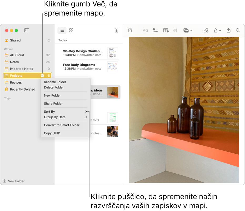Click family photo note thumbnail
The height and width of the screenshot is (211, 245).
[x=113, y=131]
